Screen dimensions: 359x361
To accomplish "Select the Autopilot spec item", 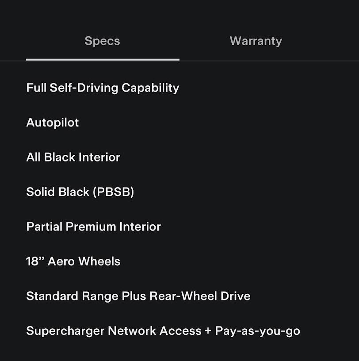I will 53,123.
